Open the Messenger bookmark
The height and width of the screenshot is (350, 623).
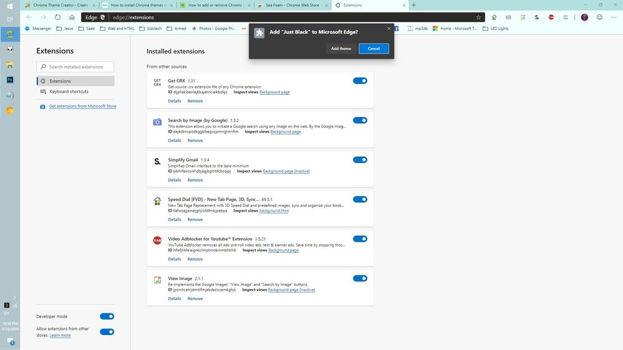point(38,29)
